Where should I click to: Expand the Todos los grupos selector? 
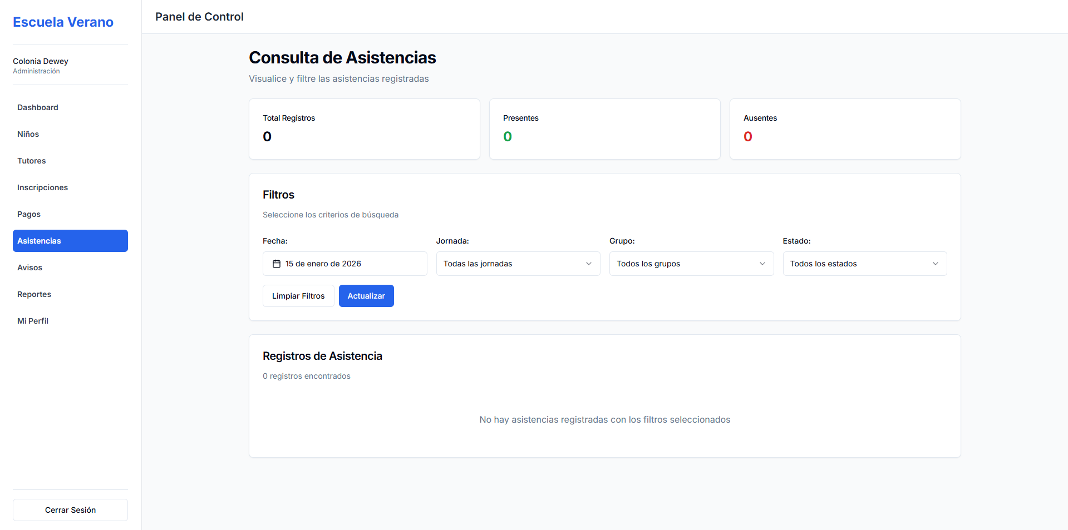[x=691, y=264]
